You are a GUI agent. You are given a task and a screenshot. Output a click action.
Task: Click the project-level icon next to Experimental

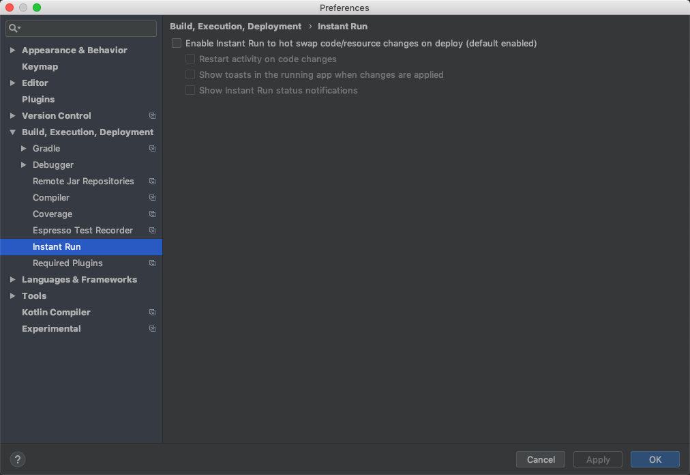tap(152, 329)
